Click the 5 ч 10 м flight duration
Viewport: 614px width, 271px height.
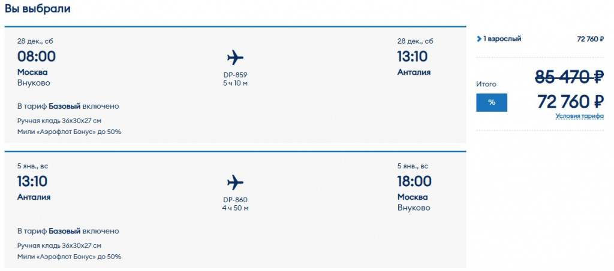point(235,83)
